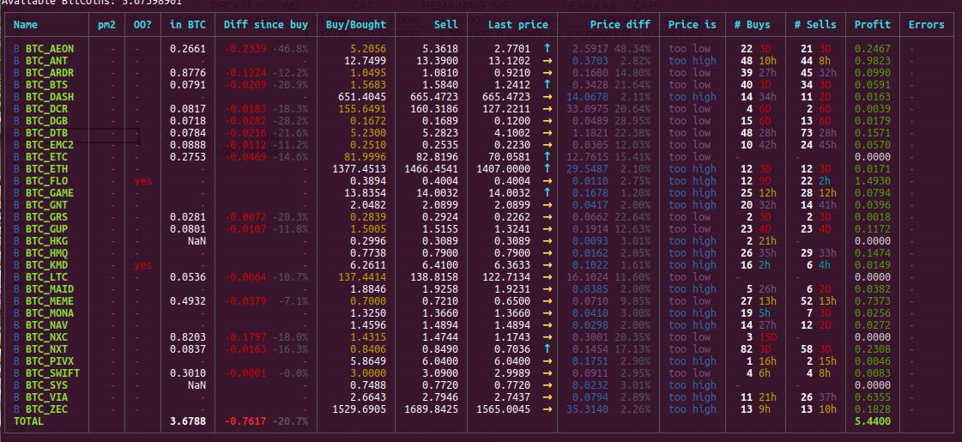The image size is (962, 442).
Task: Select the BTC_DCR pair name
Action: [46, 109]
